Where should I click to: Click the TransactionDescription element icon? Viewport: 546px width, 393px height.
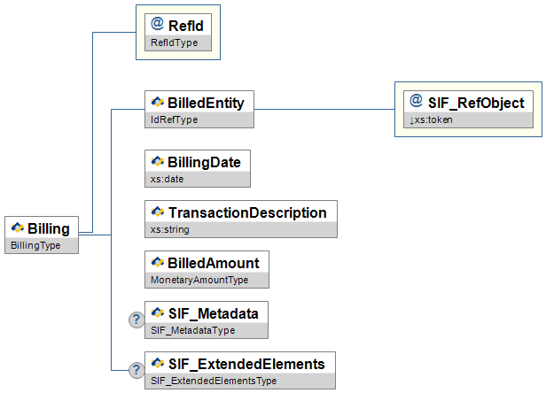158,212
